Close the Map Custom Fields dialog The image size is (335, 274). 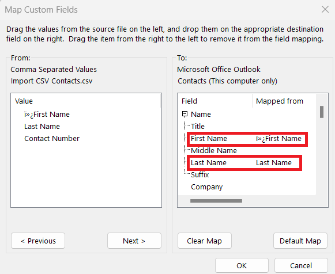pyautogui.click(x=325, y=9)
